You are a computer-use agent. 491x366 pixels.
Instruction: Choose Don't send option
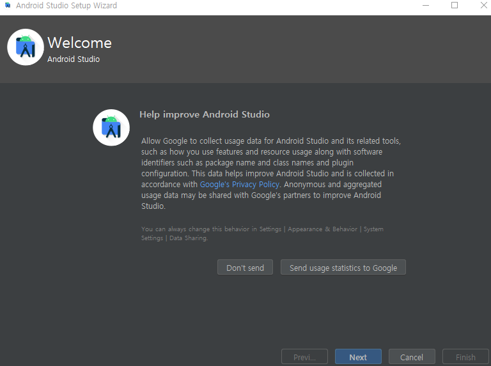(245, 267)
